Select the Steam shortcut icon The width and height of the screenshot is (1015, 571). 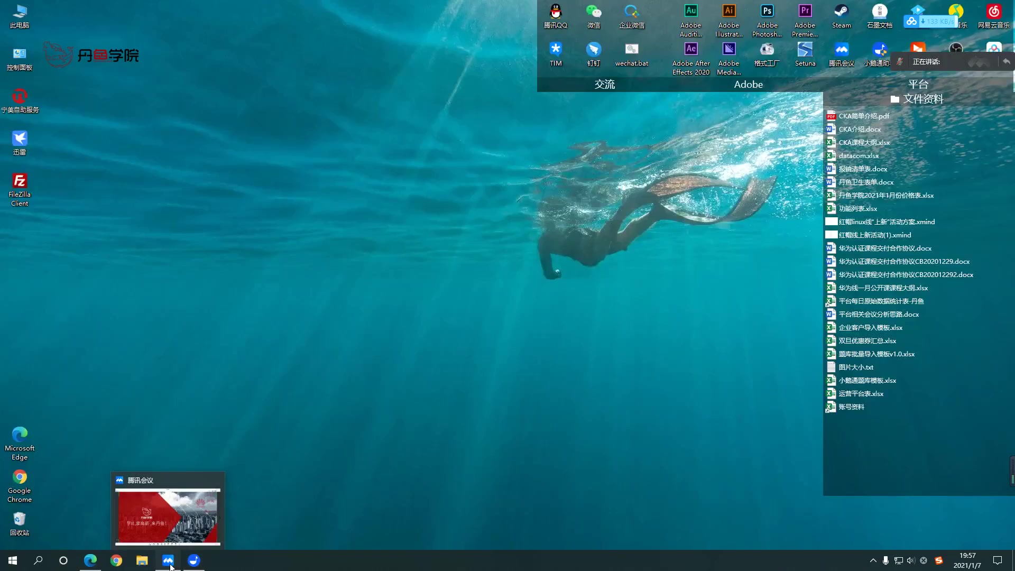842,16
